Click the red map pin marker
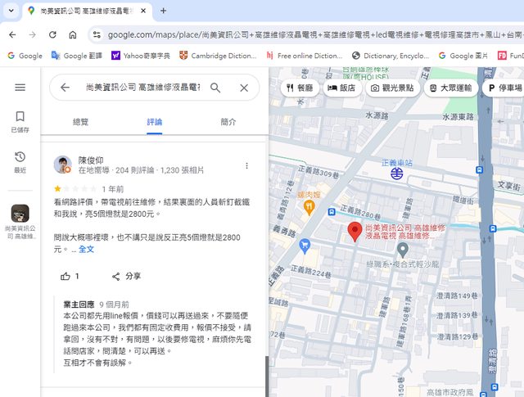 coord(355,232)
